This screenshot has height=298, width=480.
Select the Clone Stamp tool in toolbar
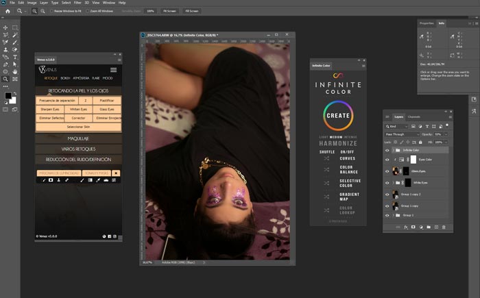pyautogui.click(x=5, y=49)
